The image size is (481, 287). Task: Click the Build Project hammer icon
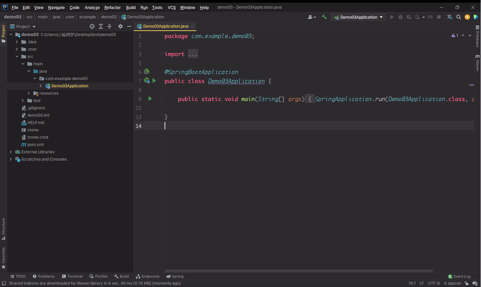coord(324,17)
